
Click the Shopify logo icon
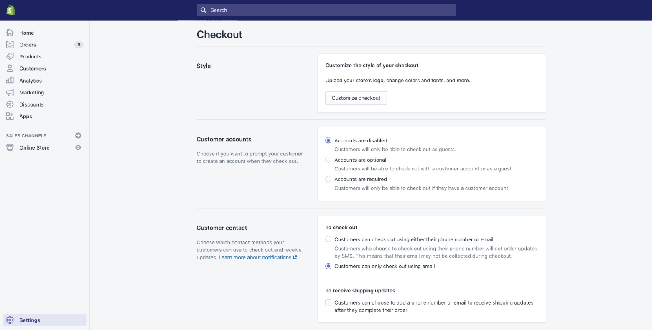coord(11,10)
